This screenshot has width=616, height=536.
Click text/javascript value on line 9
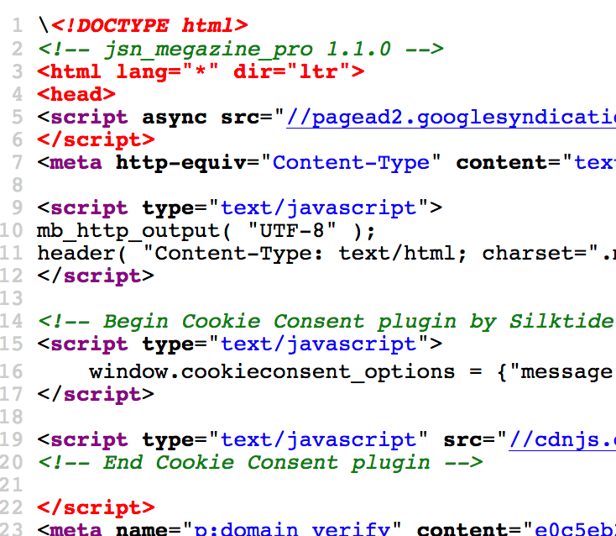(x=319, y=208)
